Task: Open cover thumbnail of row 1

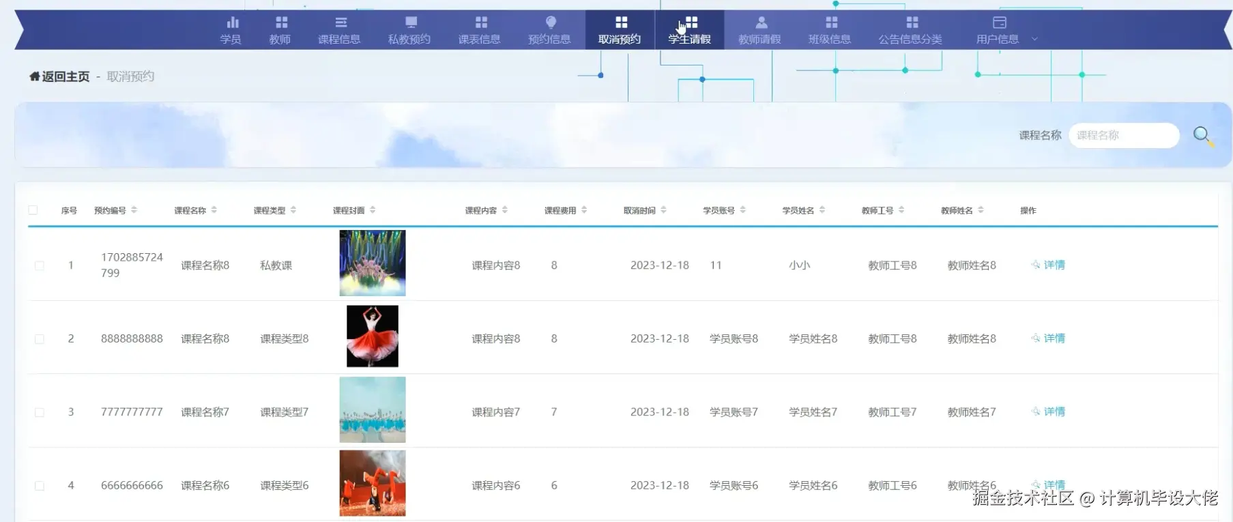Action: click(x=373, y=263)
